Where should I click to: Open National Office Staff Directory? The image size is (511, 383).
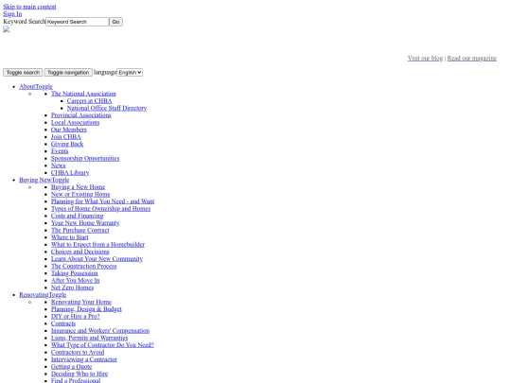click(x=107, y=108)
